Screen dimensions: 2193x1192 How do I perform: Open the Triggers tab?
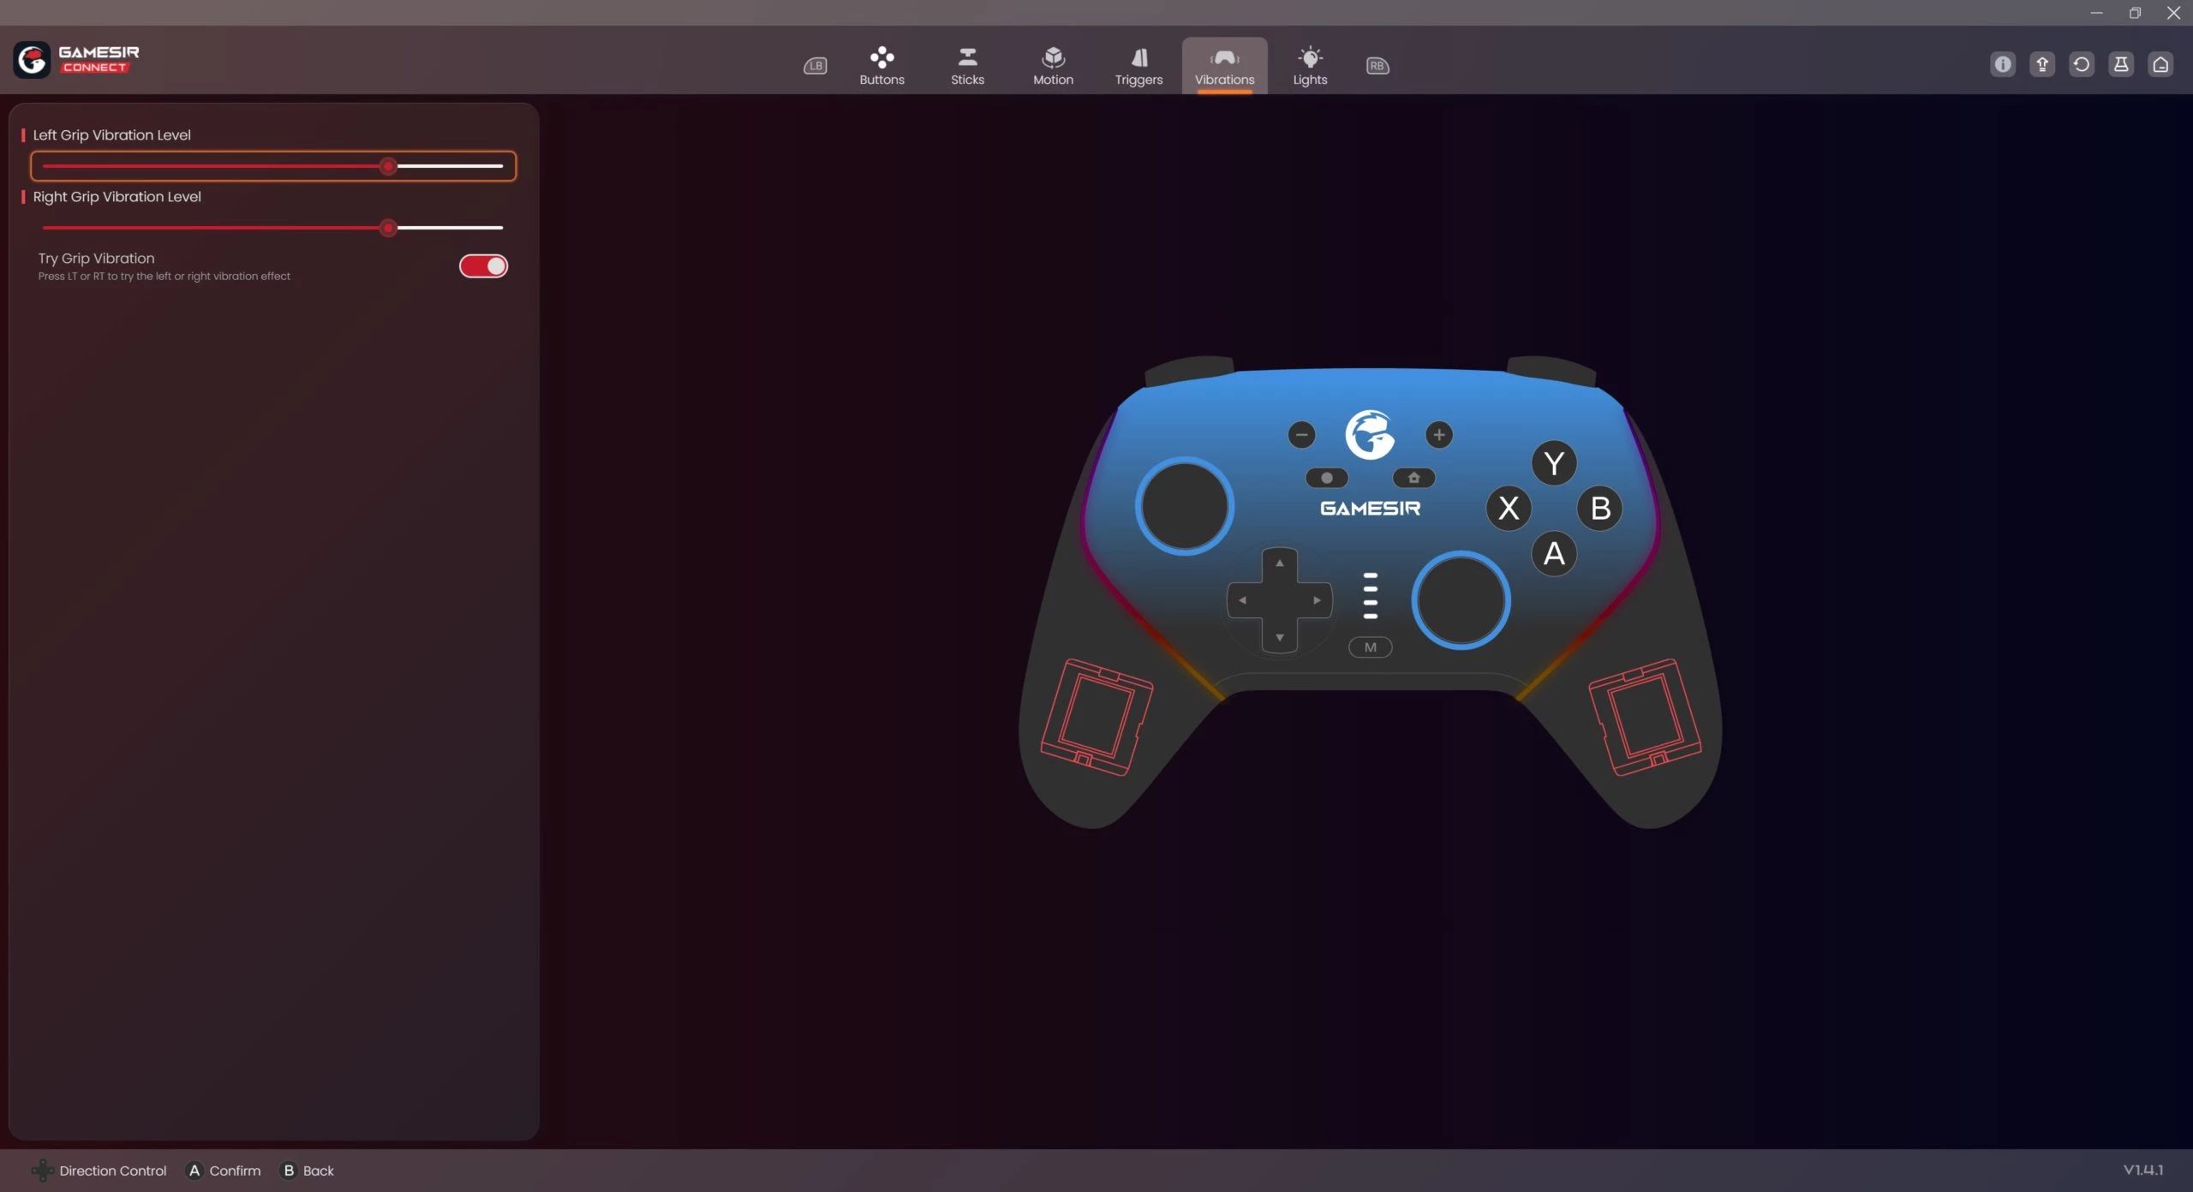[x=1138, y=66]
